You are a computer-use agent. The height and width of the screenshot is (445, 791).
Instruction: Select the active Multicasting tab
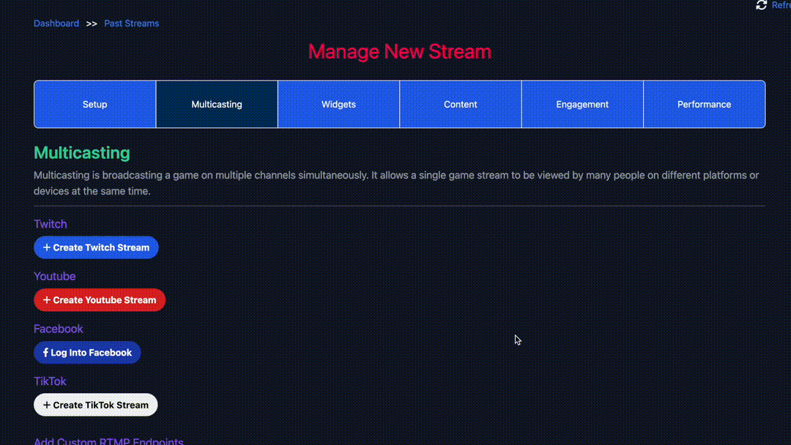pos(216,104)
